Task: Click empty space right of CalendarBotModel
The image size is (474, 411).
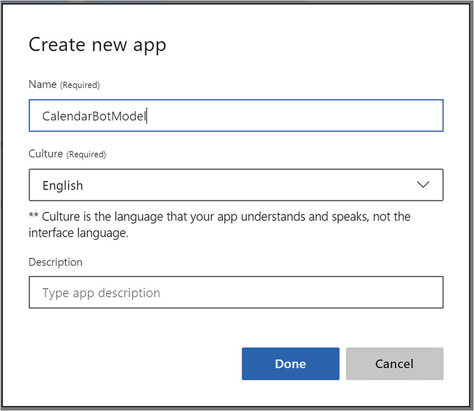Action: 294,116
